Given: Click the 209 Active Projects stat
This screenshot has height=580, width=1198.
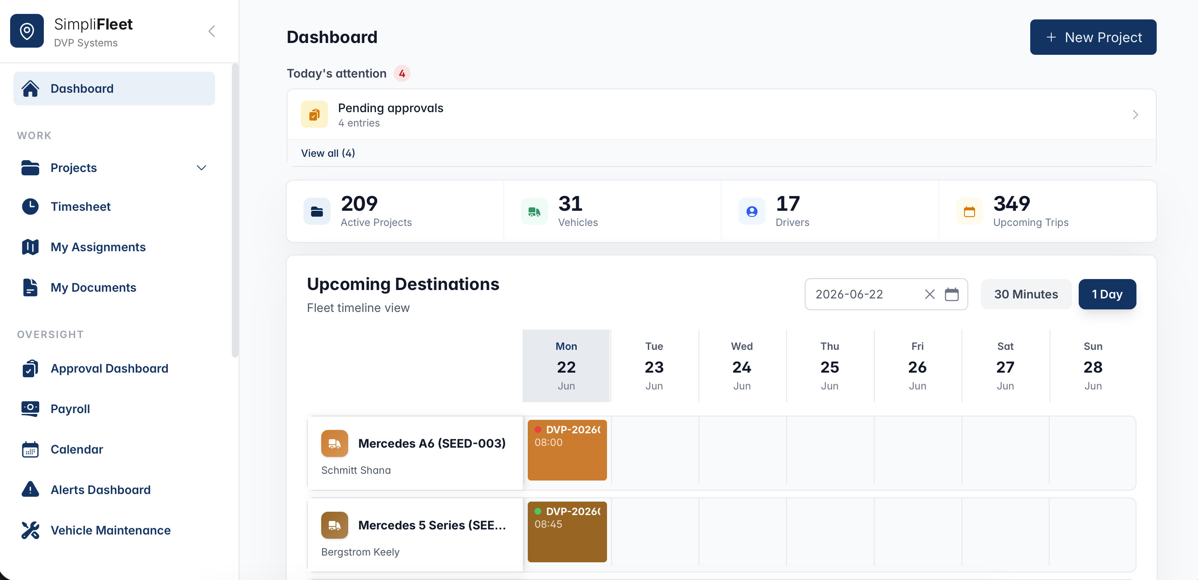Looking at the screenshot, I should tap(395, 211).
